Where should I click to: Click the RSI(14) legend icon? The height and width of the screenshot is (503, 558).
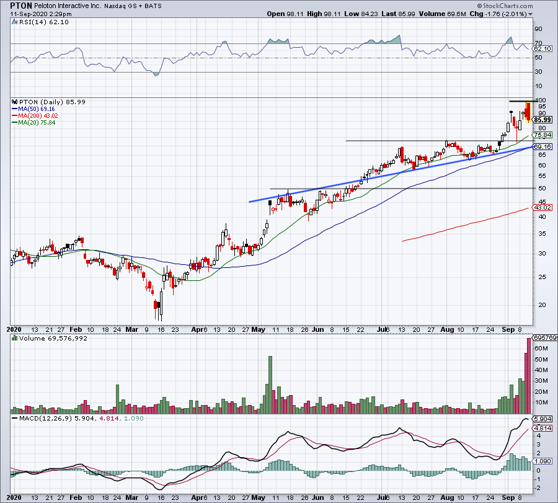click(14, 22)
